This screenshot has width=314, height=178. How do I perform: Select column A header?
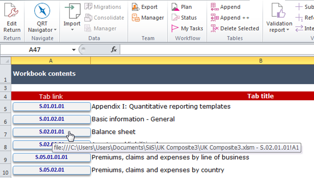(51, 60)
